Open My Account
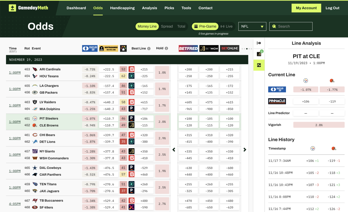This screenshot has height=212, width=348. tap(306, 8)
